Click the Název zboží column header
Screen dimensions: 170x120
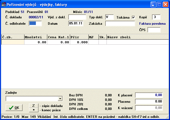138,37
